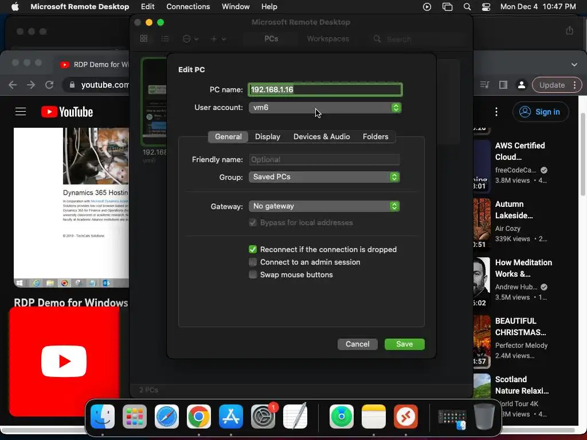Screen dimensions: 587x440
Task: Go forward in the Chrome window
Action: coord(31,85)
